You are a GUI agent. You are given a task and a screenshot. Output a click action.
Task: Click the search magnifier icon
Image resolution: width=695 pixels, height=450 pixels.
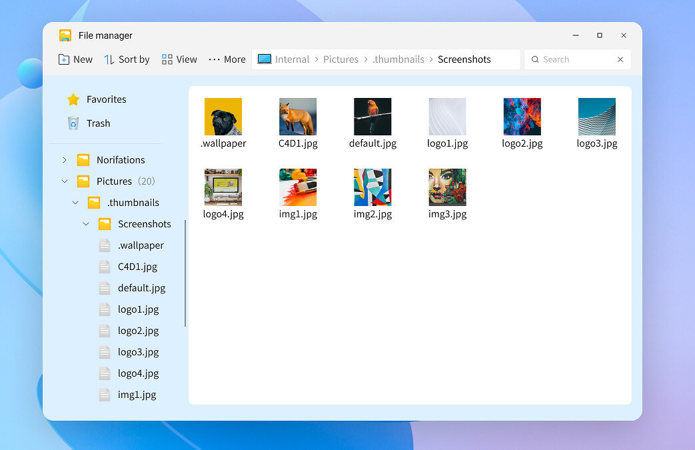536,59
